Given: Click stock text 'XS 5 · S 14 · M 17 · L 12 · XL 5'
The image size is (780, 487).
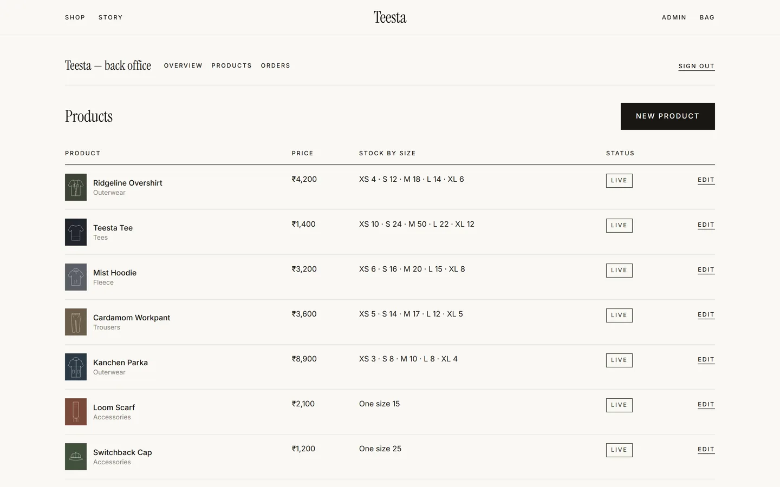Looking at the screenshot, I should pos(411,314).
